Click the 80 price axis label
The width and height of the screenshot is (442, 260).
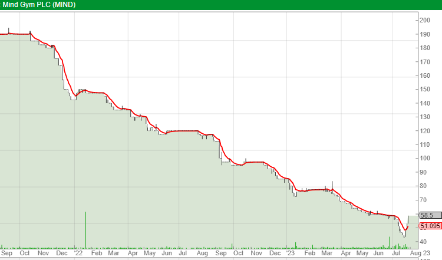pyautogui.click(x=423, y=186)
